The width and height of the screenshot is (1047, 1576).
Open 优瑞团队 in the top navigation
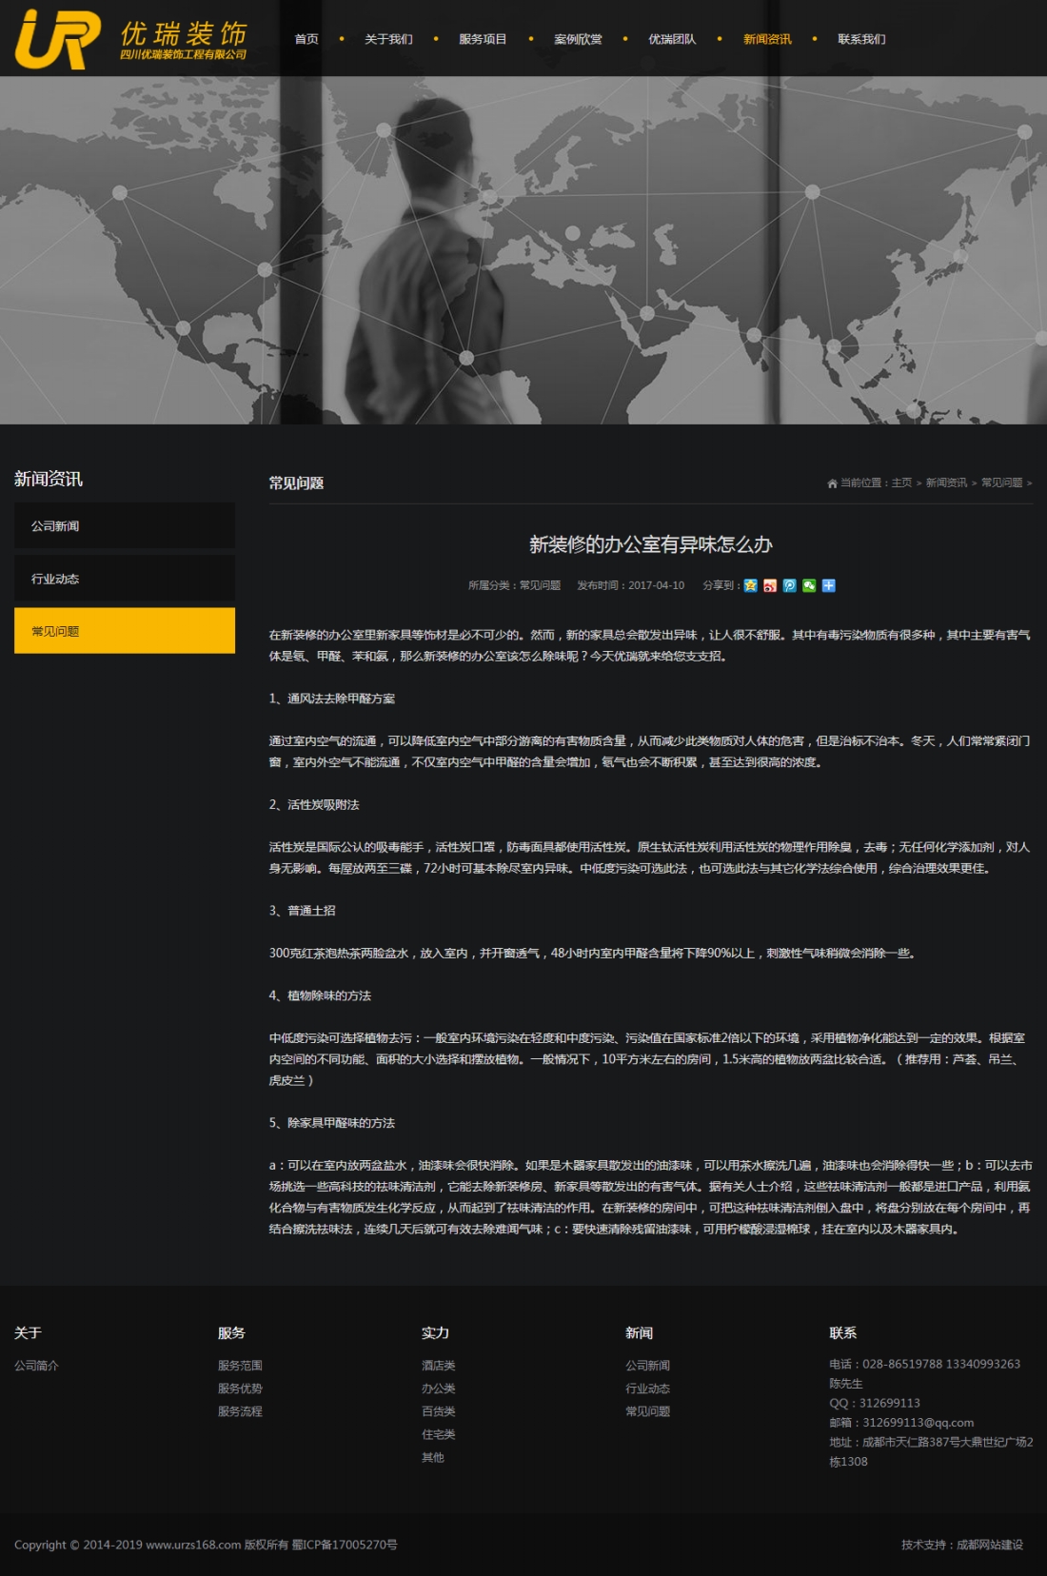[x=672, y=39]
